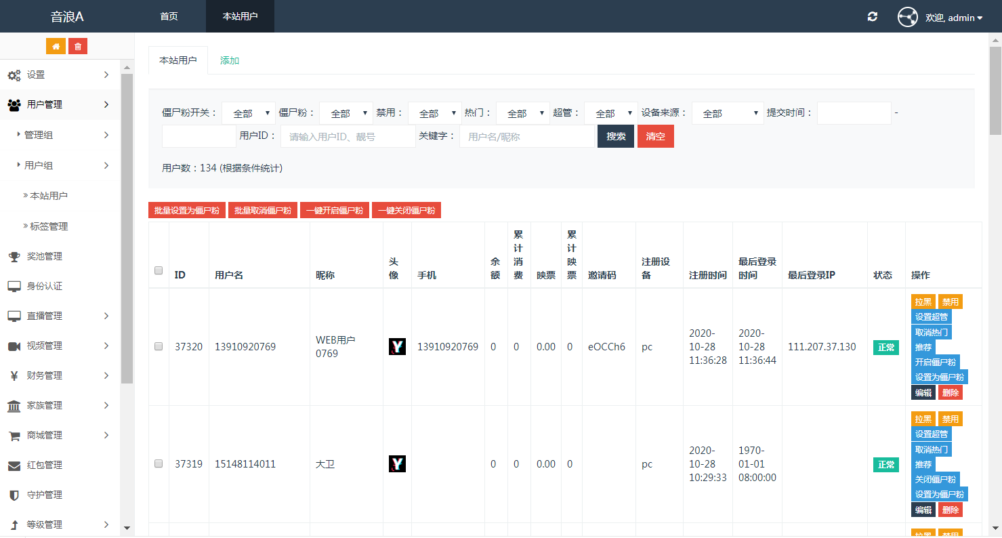Check the checkbox for user 37319
The image size is (1002, 538).
tap(159, 464)
